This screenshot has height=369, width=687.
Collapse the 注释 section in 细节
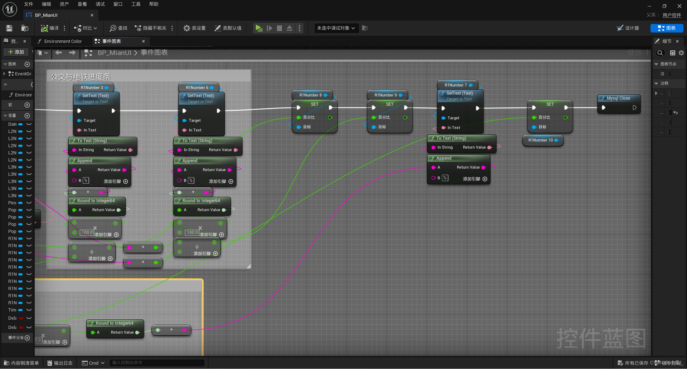656,84
